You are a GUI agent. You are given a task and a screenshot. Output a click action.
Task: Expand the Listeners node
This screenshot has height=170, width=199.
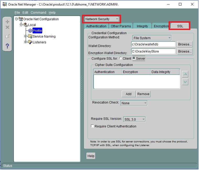[26, 42]
